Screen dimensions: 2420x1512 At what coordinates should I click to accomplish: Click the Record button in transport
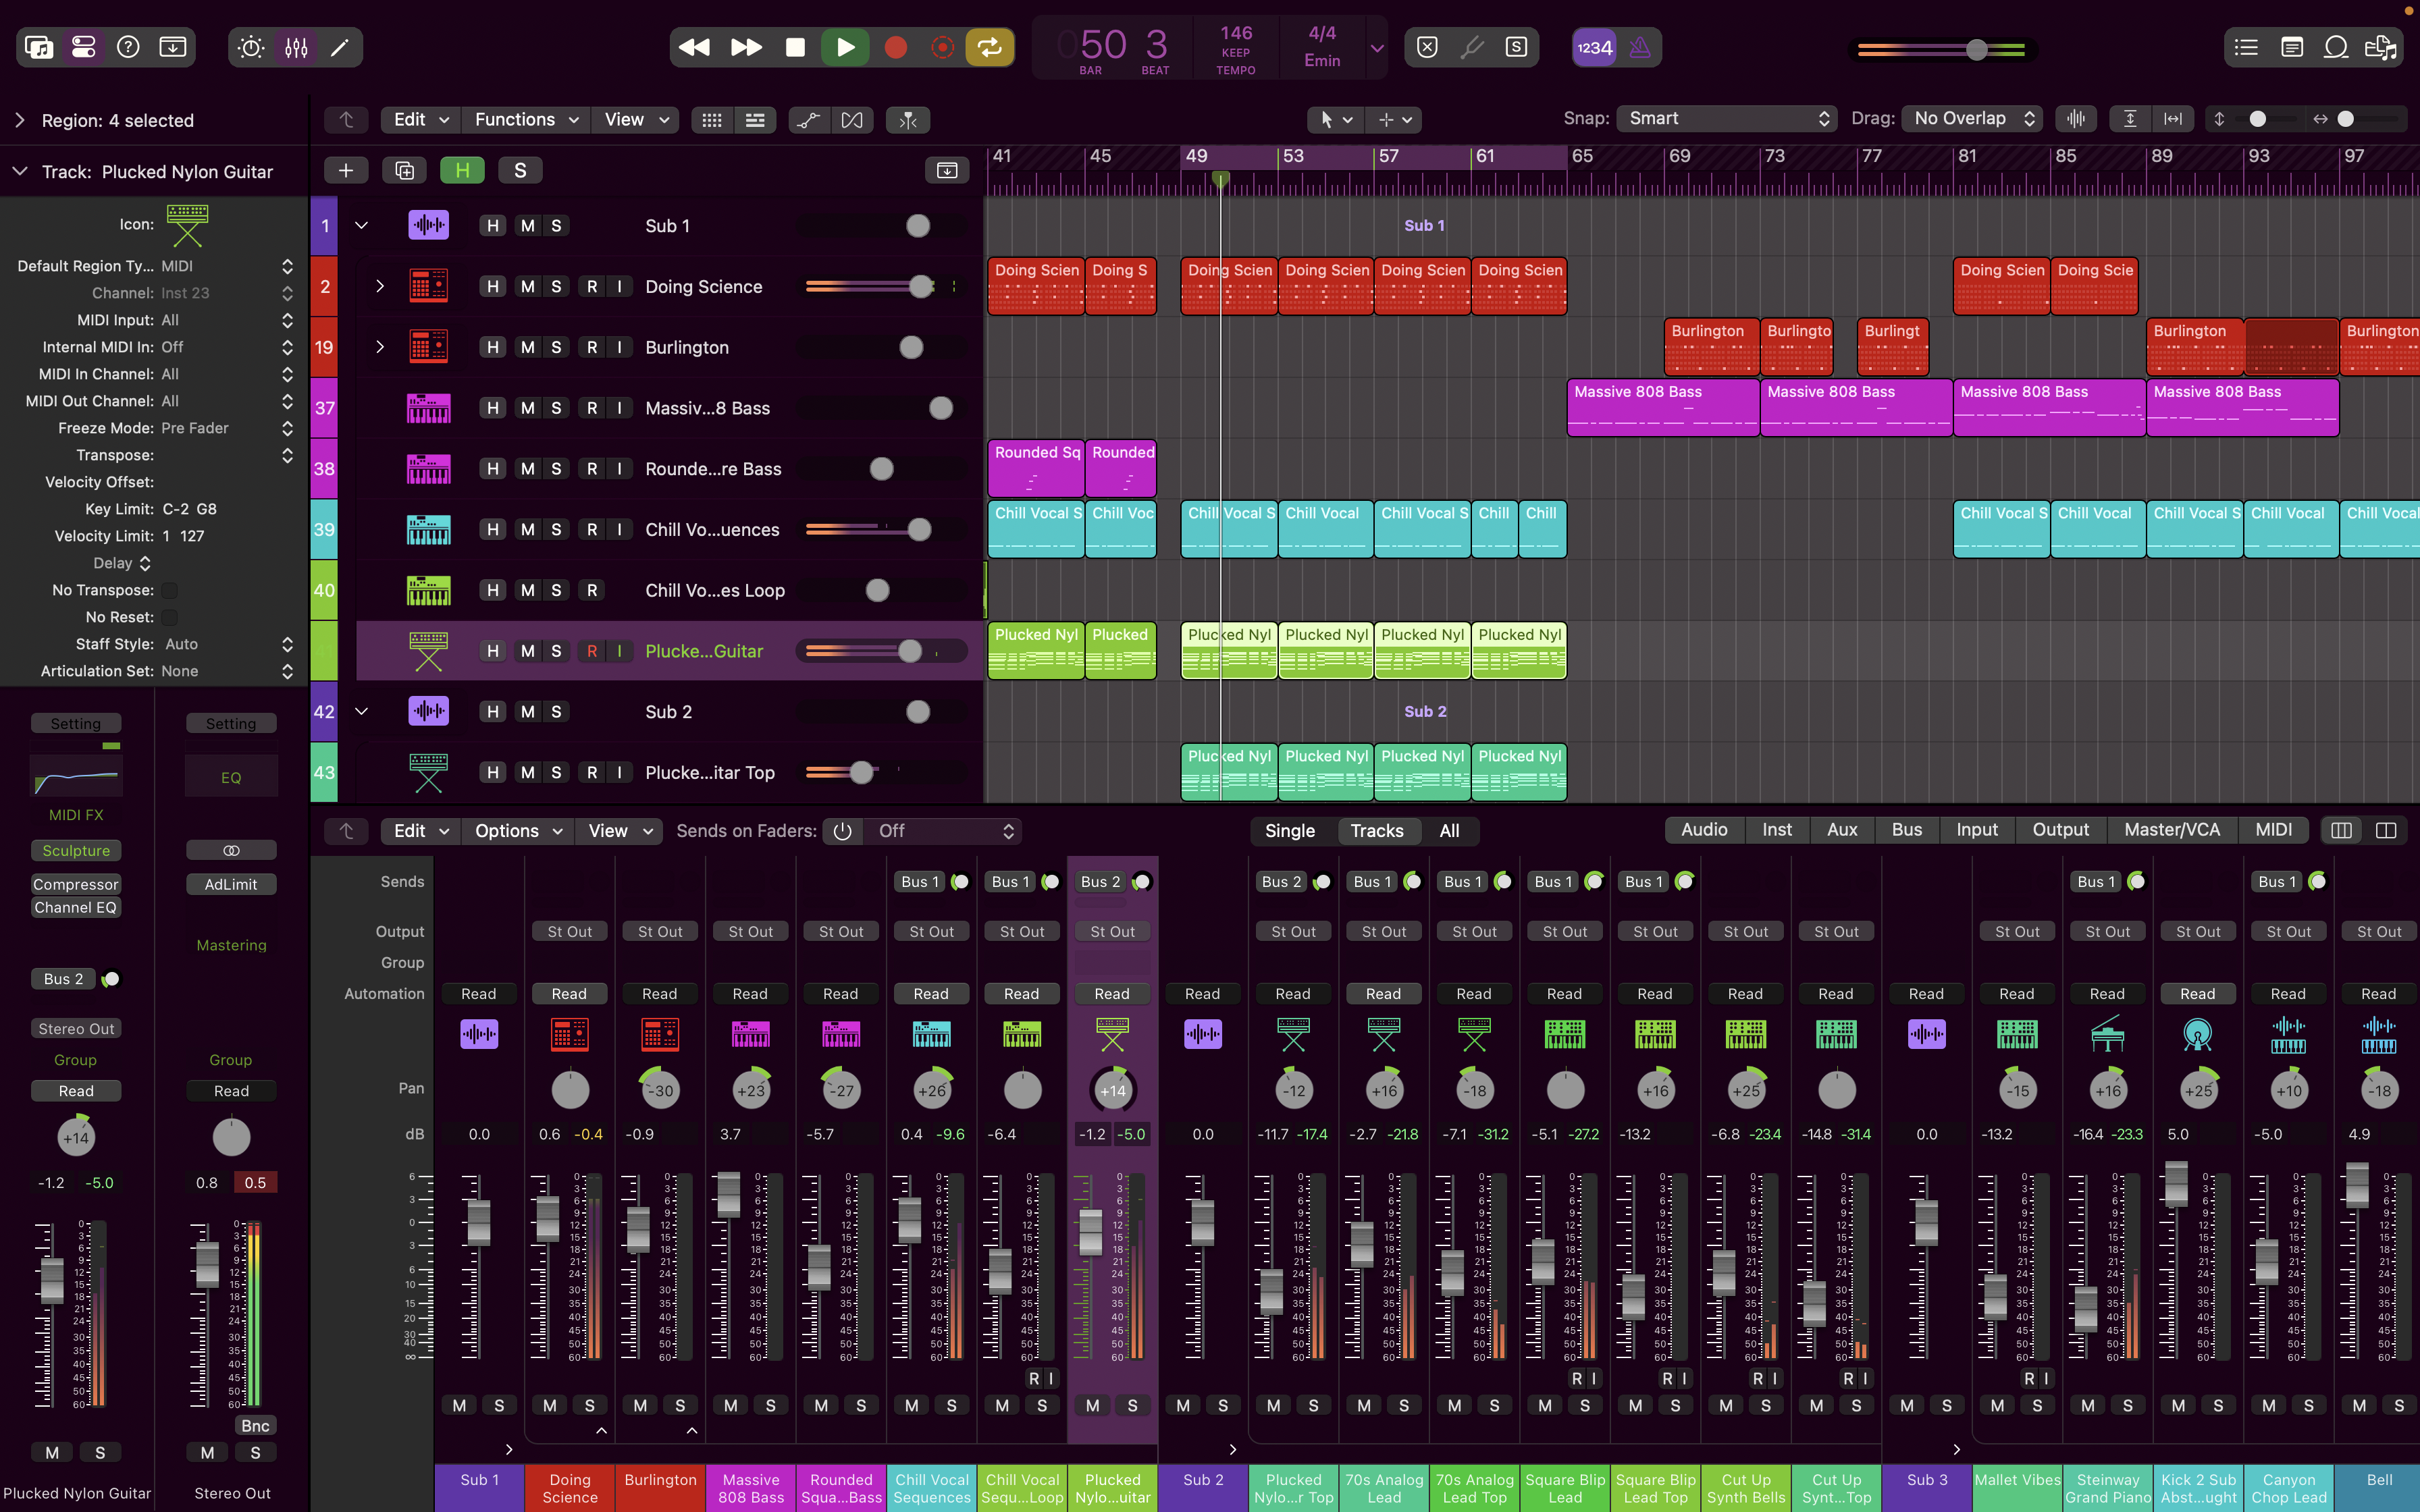pyautogui.click(x=895, y=47)
